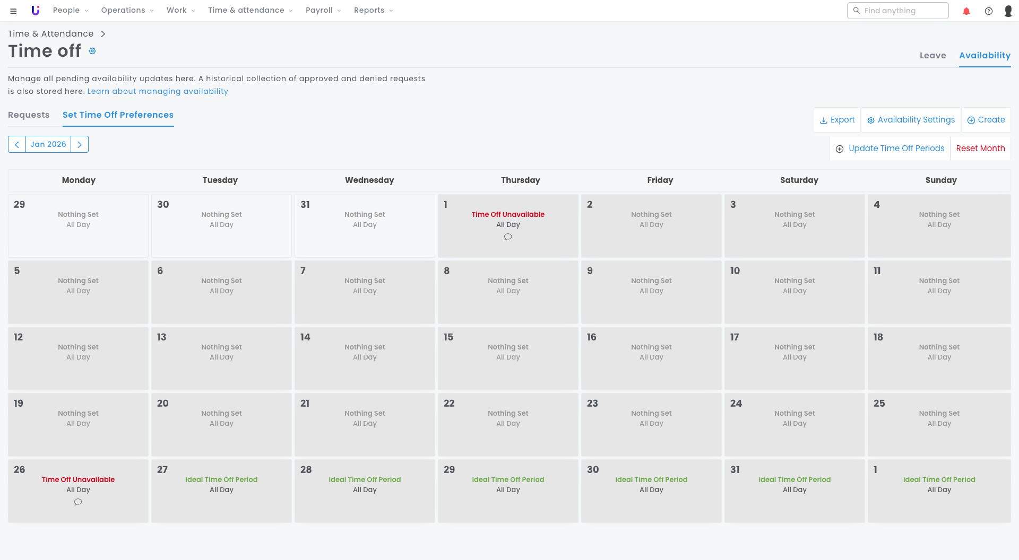Open the hamburger menu icon
1019x560 pixels.
[13, 11]
